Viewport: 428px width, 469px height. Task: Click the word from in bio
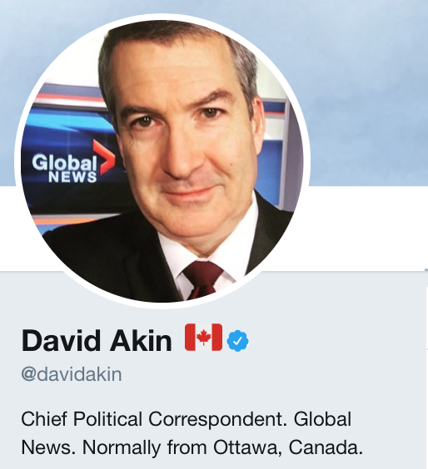(x=187, y=447)
